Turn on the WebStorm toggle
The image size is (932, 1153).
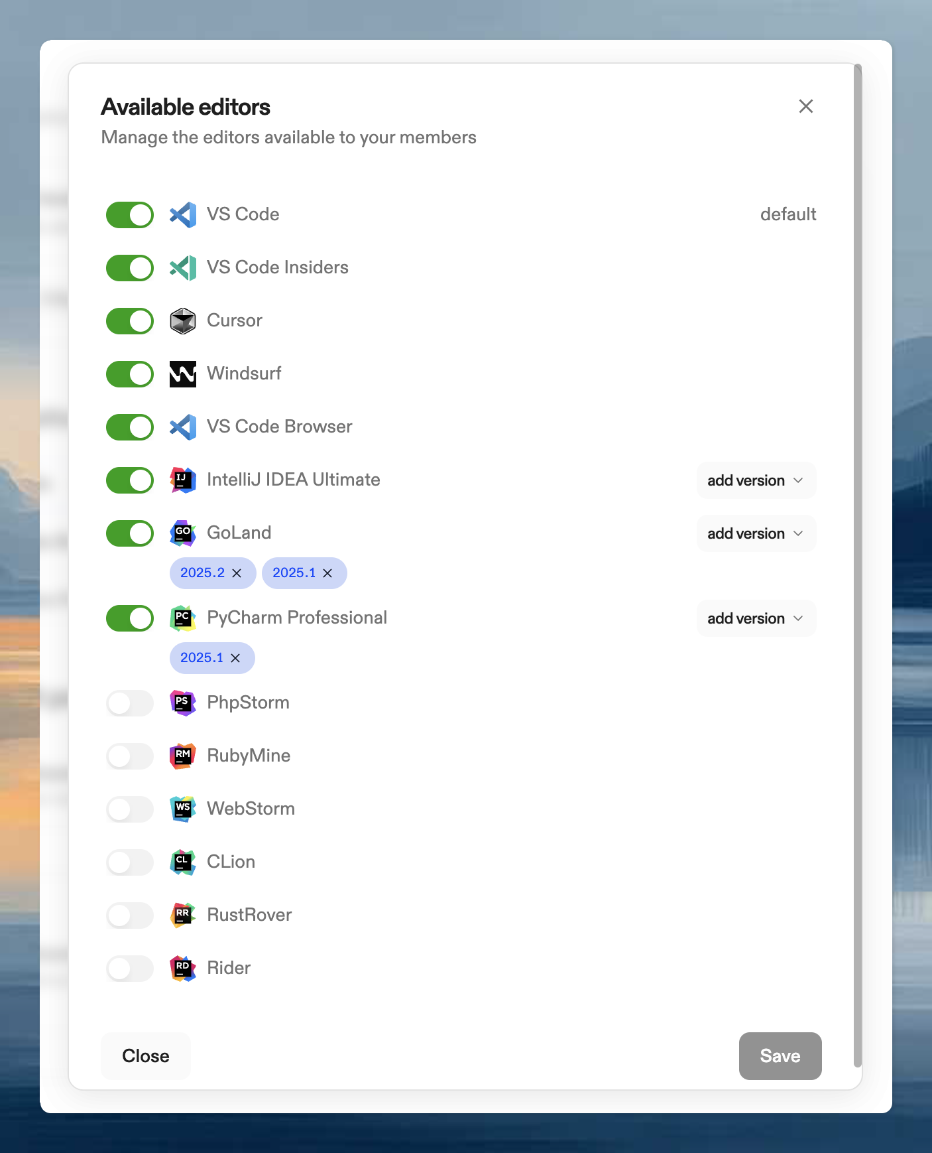pos(130,809)
